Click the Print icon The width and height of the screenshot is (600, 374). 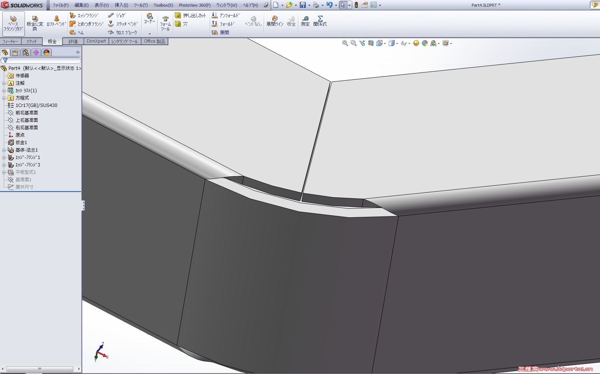click(316, 5)
